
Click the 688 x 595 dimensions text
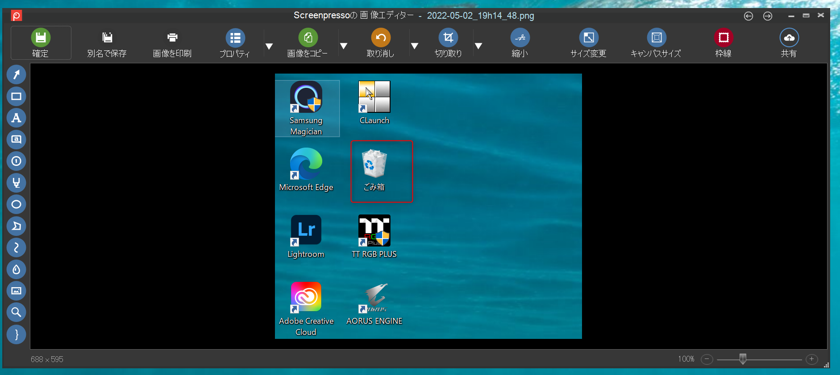pyautogui.click(x=47, y=359)
